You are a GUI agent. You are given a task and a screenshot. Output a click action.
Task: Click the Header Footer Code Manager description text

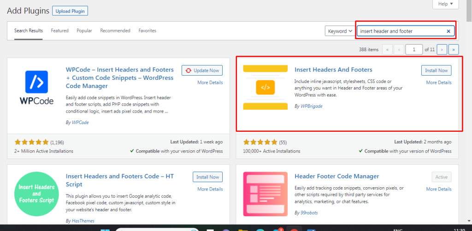349,195
